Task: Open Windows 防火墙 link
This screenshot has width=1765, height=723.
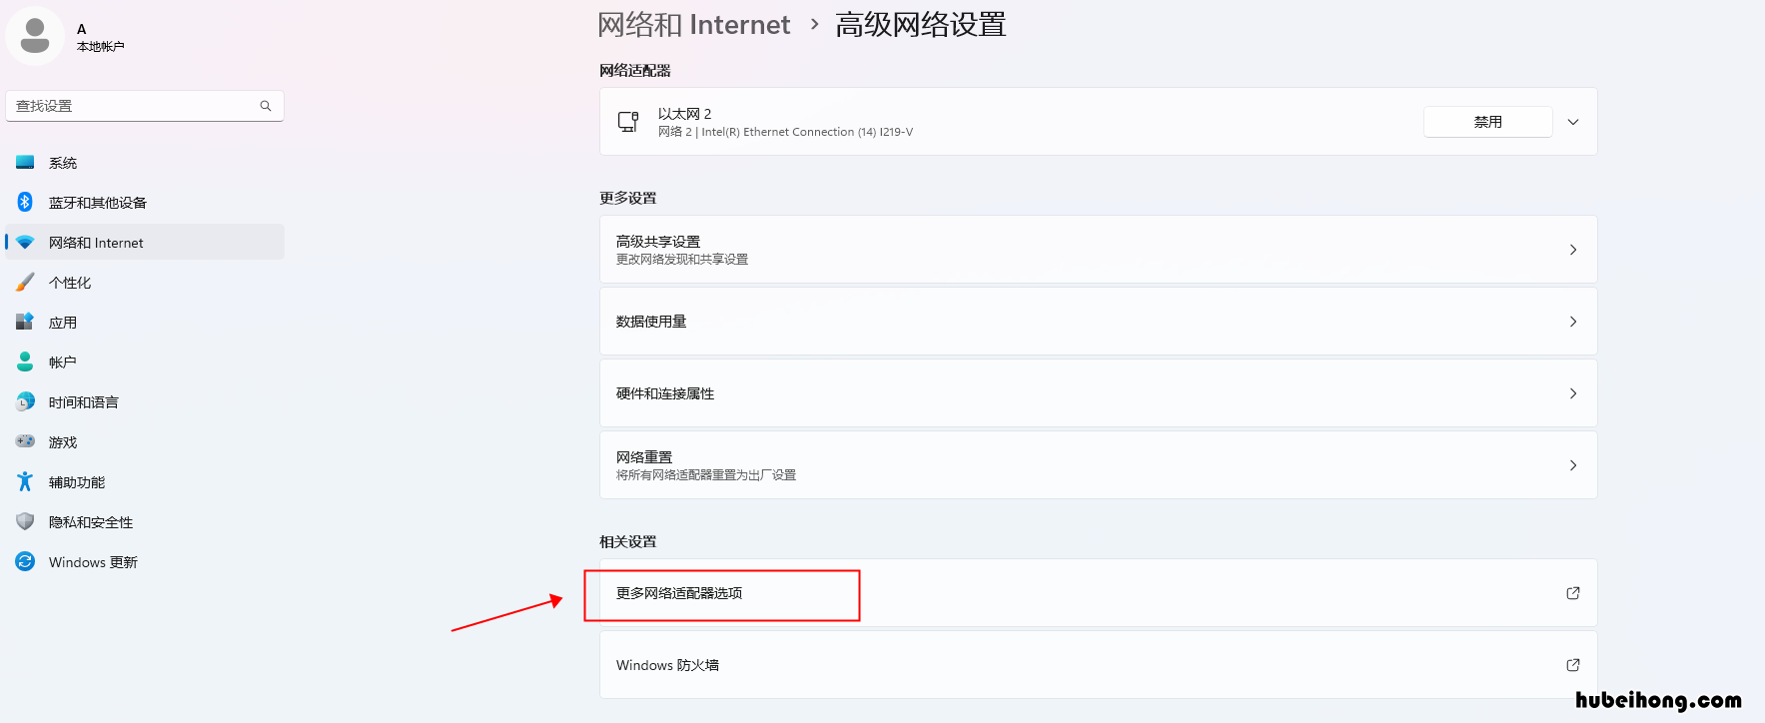Action: [x=1099, y=665]
